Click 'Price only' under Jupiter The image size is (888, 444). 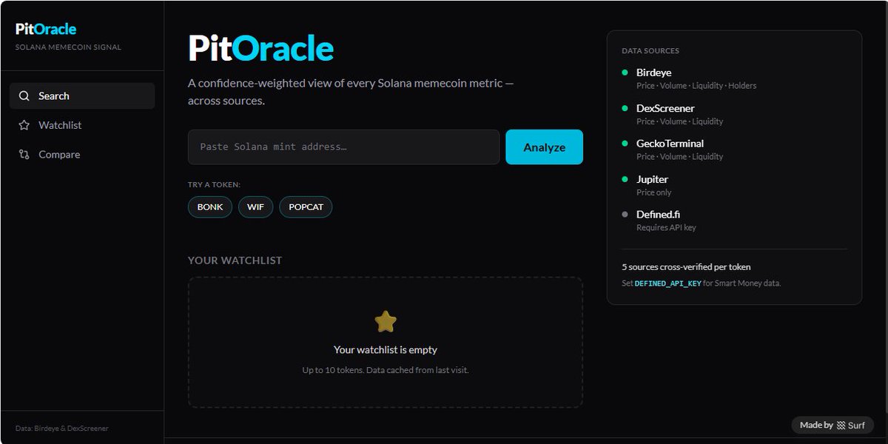(654, 192)
